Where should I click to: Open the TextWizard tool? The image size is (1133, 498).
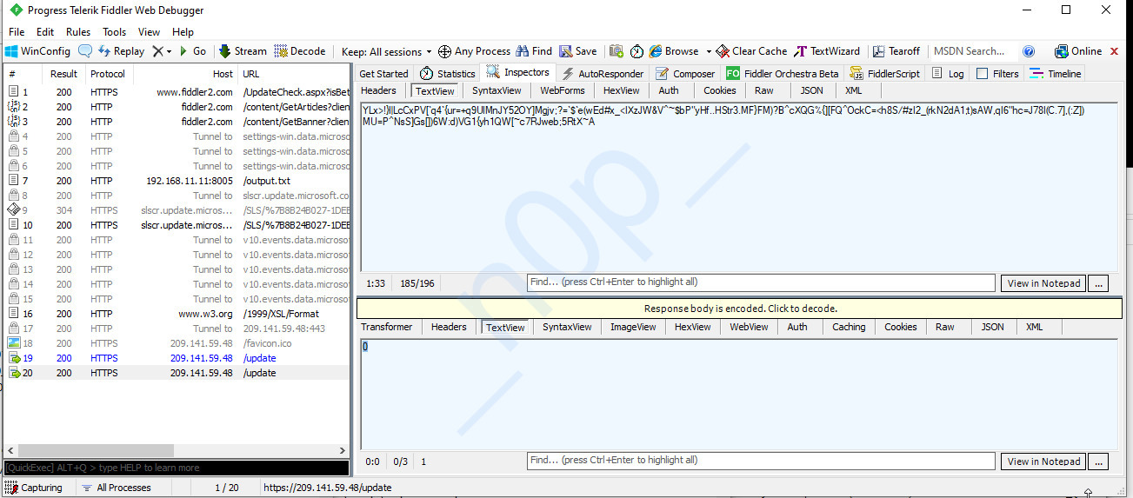[x=827, y=51]
